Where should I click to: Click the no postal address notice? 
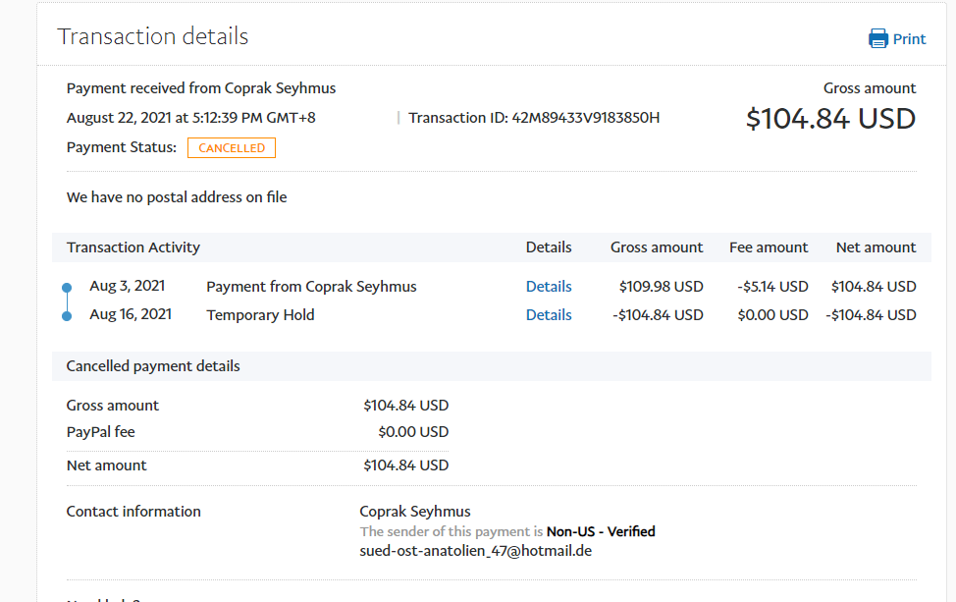coord(177,197)
